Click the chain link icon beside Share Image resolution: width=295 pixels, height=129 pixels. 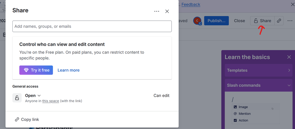tap(279, 21)
